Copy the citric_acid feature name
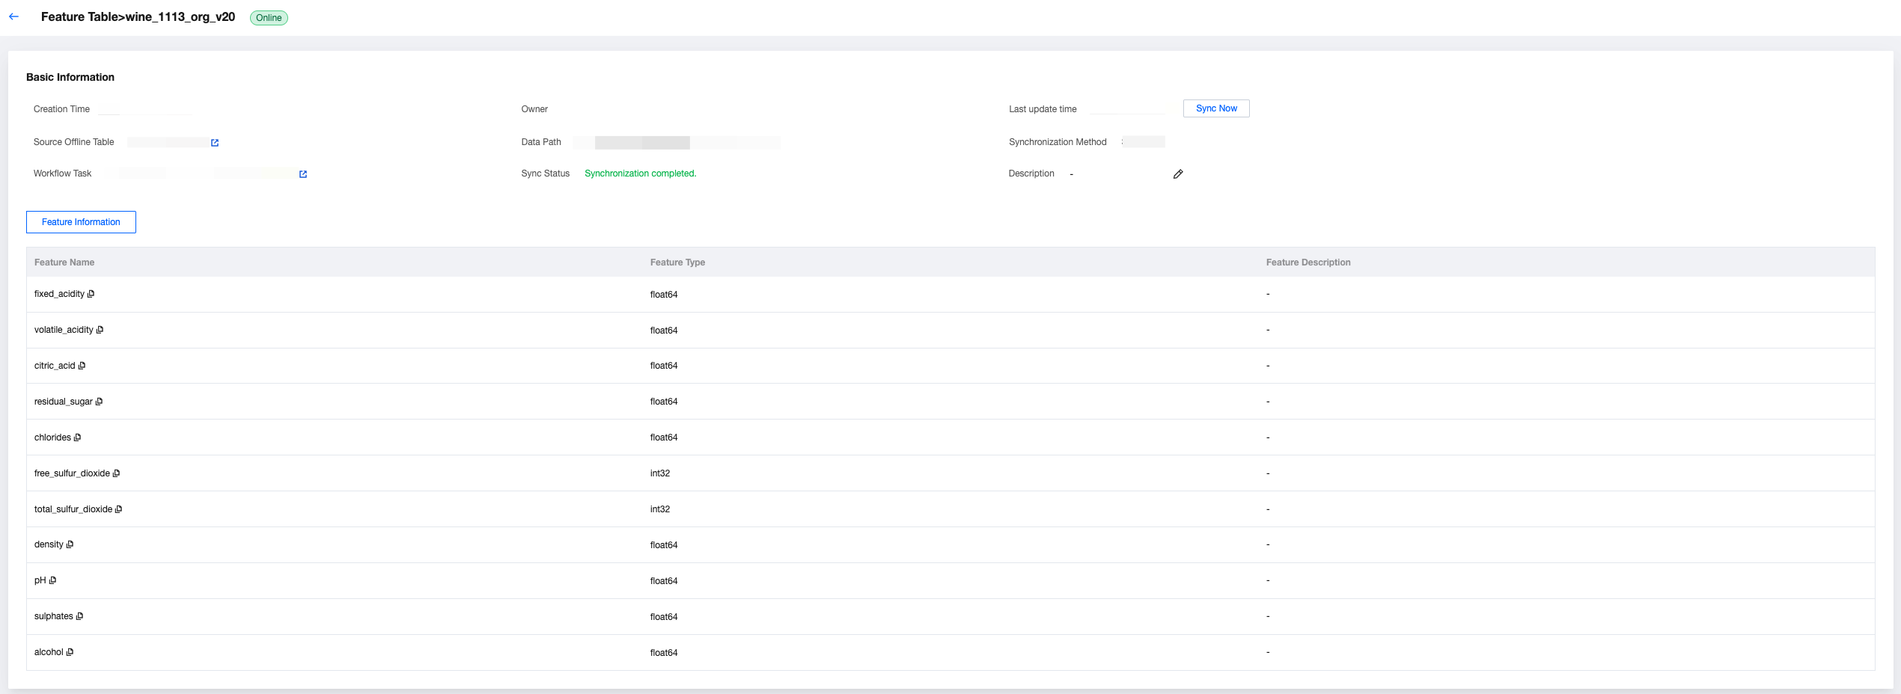Viewport: 1901px width, 694px height. (x=82, y=366)
